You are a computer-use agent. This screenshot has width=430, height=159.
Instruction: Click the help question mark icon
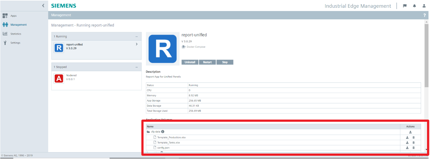425,15
